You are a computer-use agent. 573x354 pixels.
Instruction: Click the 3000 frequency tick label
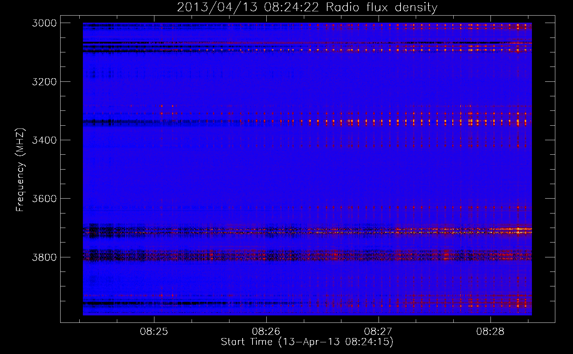point(44,23)
